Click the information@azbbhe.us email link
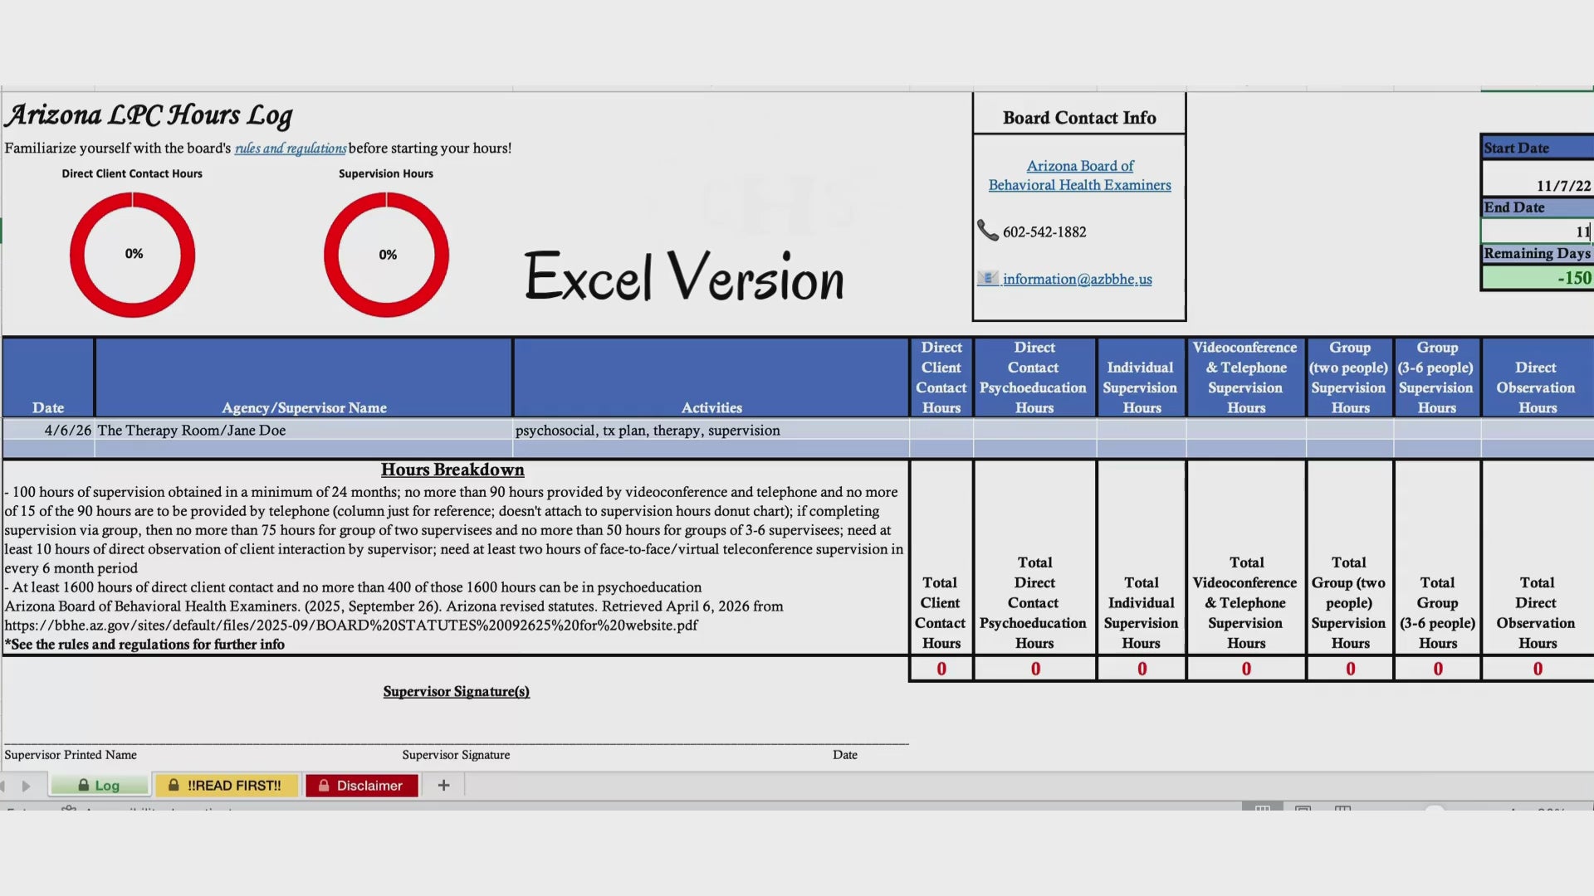1594x896 pixels. (x=1077, y=280)
